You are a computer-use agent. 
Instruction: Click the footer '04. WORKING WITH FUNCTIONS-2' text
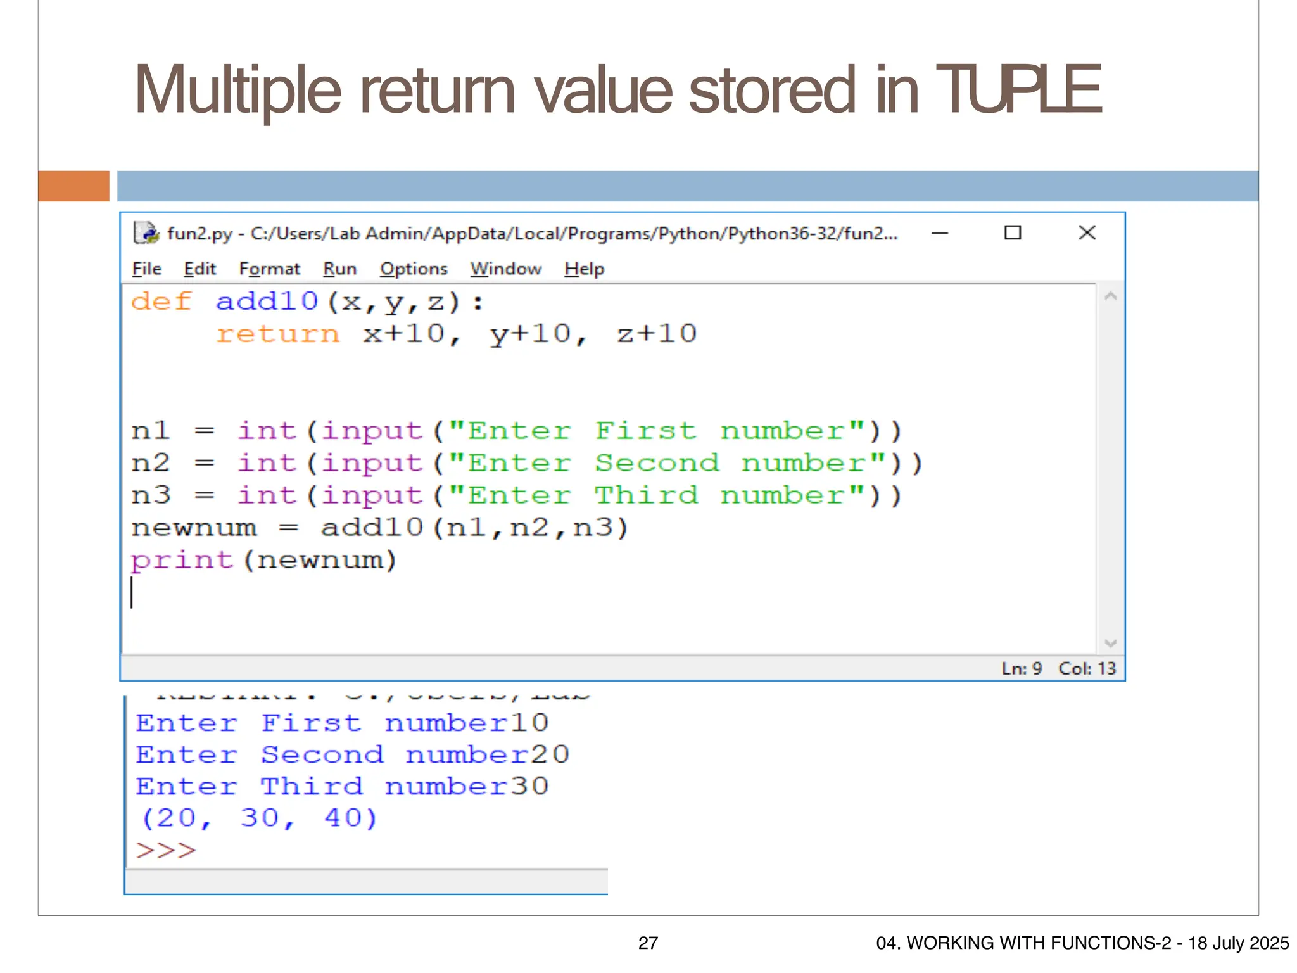coord(1023,943)
